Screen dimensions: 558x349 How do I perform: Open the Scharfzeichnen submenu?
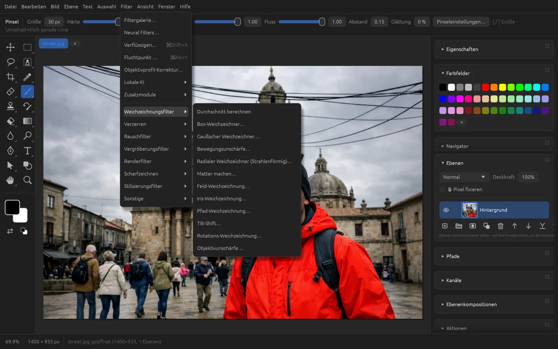click(155, 174)
